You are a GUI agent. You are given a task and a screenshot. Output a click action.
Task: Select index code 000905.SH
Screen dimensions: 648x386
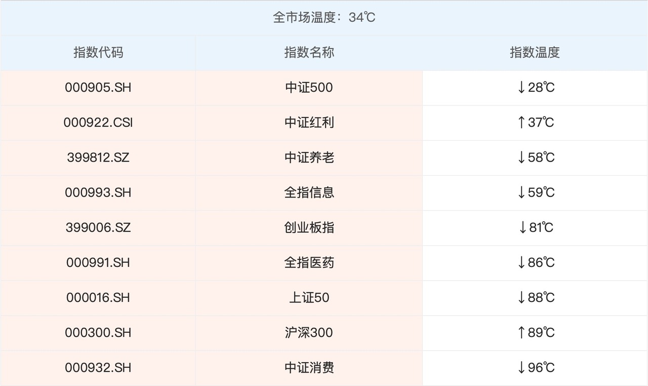[x=98, y=88]
